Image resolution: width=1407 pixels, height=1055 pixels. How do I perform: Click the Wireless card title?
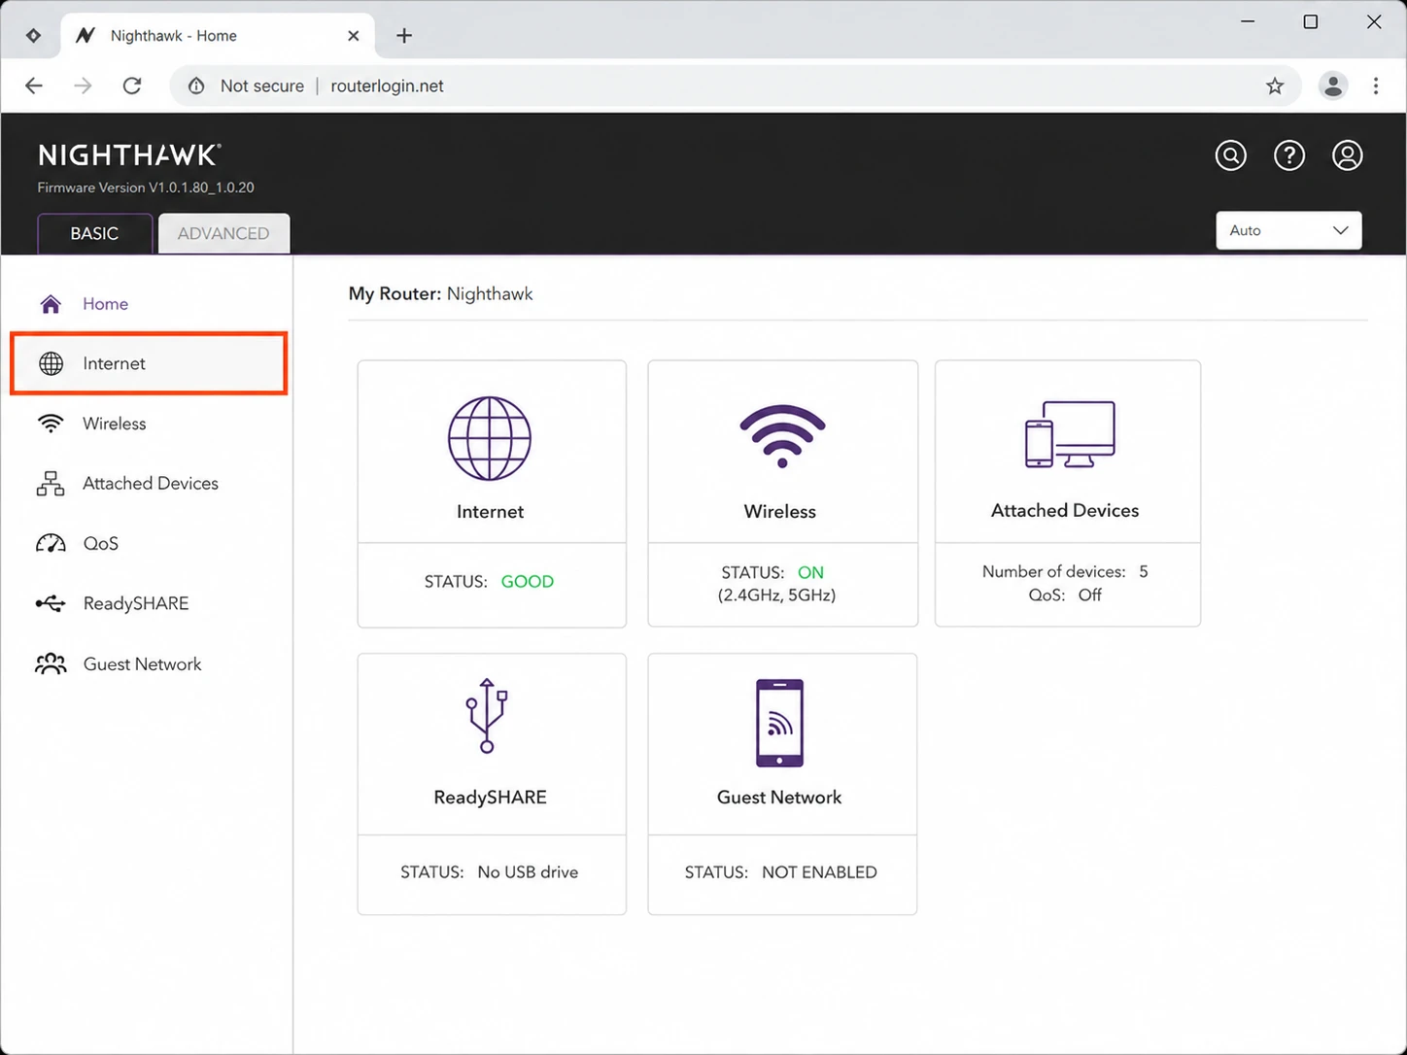(x=780, y=512)
